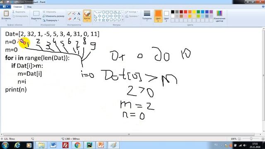The width and height of the screenshot is (265, 149).
Task: Pick the Right arrow shape
Action: coord(111,16)
